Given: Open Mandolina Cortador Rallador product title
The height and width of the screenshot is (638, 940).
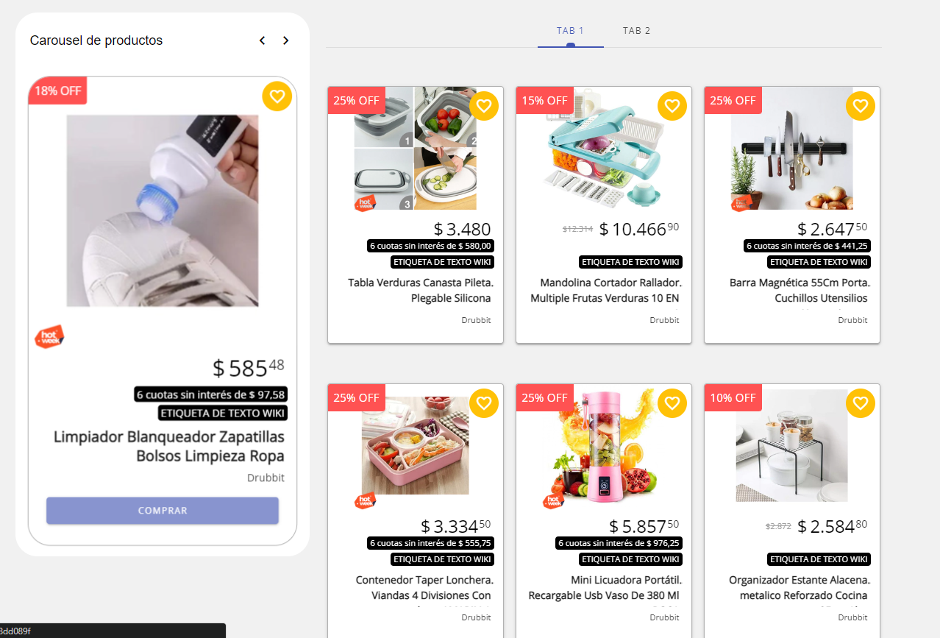Looking at the screenshot, I should [605, 290].
